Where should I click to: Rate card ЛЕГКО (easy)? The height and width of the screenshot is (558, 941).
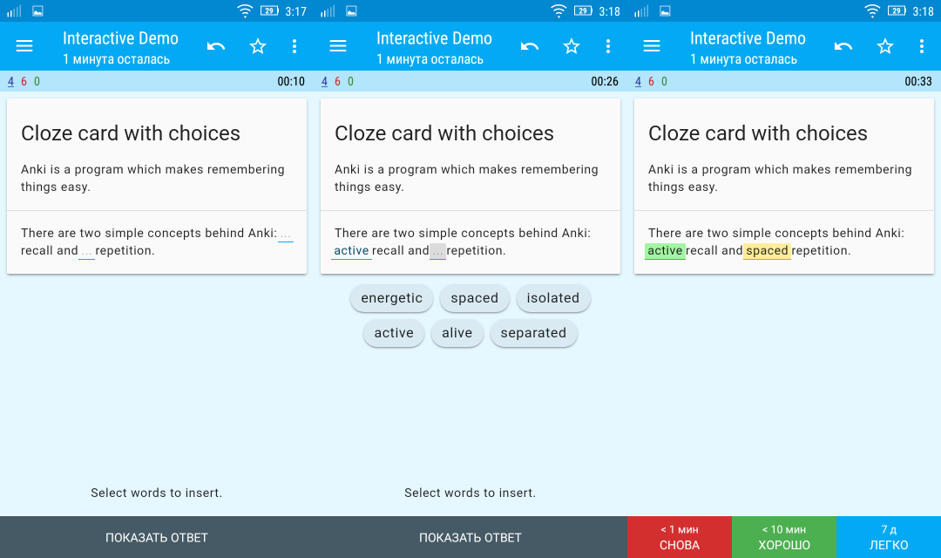point(889,538)
